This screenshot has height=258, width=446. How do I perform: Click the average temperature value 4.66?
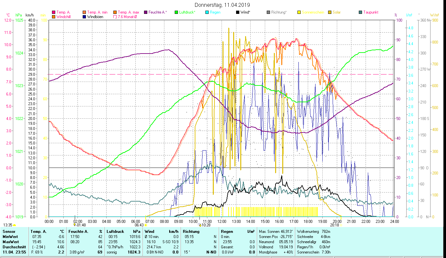click(61, 247)
